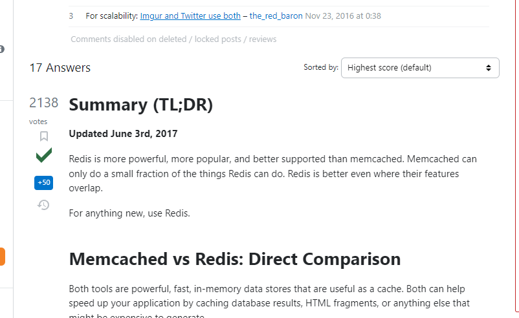Open the answer's activity history icon
The width and height of the screenshot is (519, 318).
pos(44,205)
